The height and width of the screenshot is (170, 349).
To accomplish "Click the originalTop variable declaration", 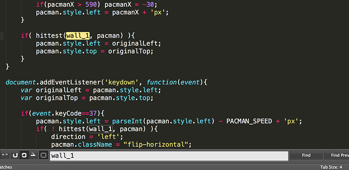I will [x=57, y=98].
